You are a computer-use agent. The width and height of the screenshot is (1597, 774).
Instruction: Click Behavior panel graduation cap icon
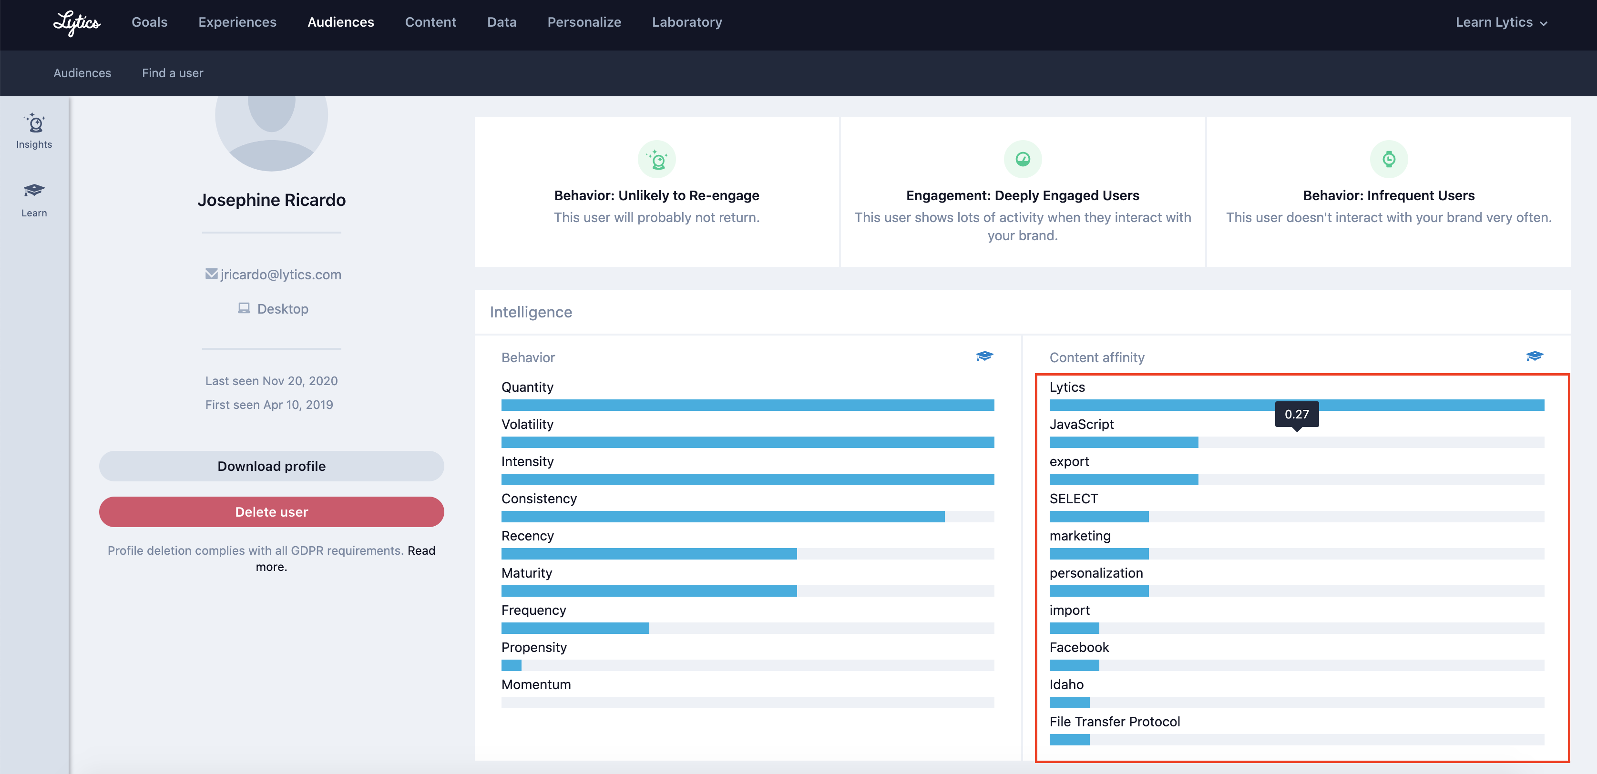984,356
